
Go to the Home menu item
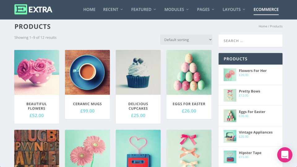coord(89,10)
